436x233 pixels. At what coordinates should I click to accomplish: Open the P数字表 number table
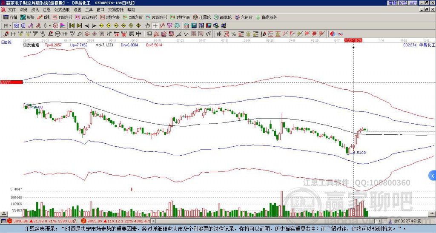110,17
